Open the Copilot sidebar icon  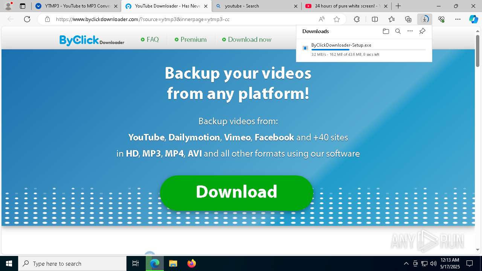(473, 19)
